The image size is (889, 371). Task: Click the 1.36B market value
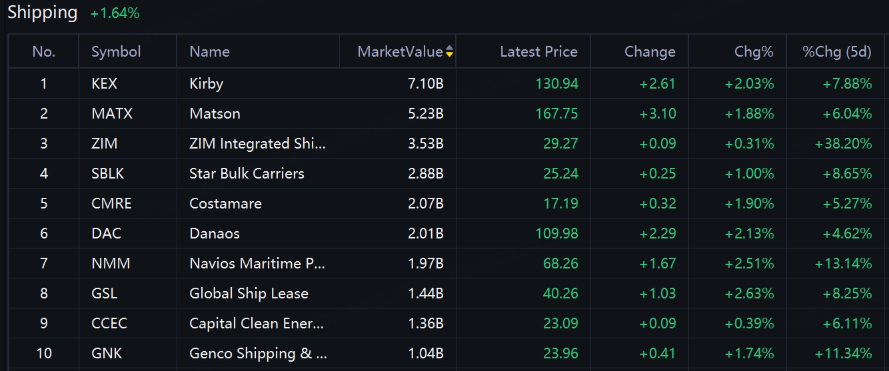click(x=426, y=323)
